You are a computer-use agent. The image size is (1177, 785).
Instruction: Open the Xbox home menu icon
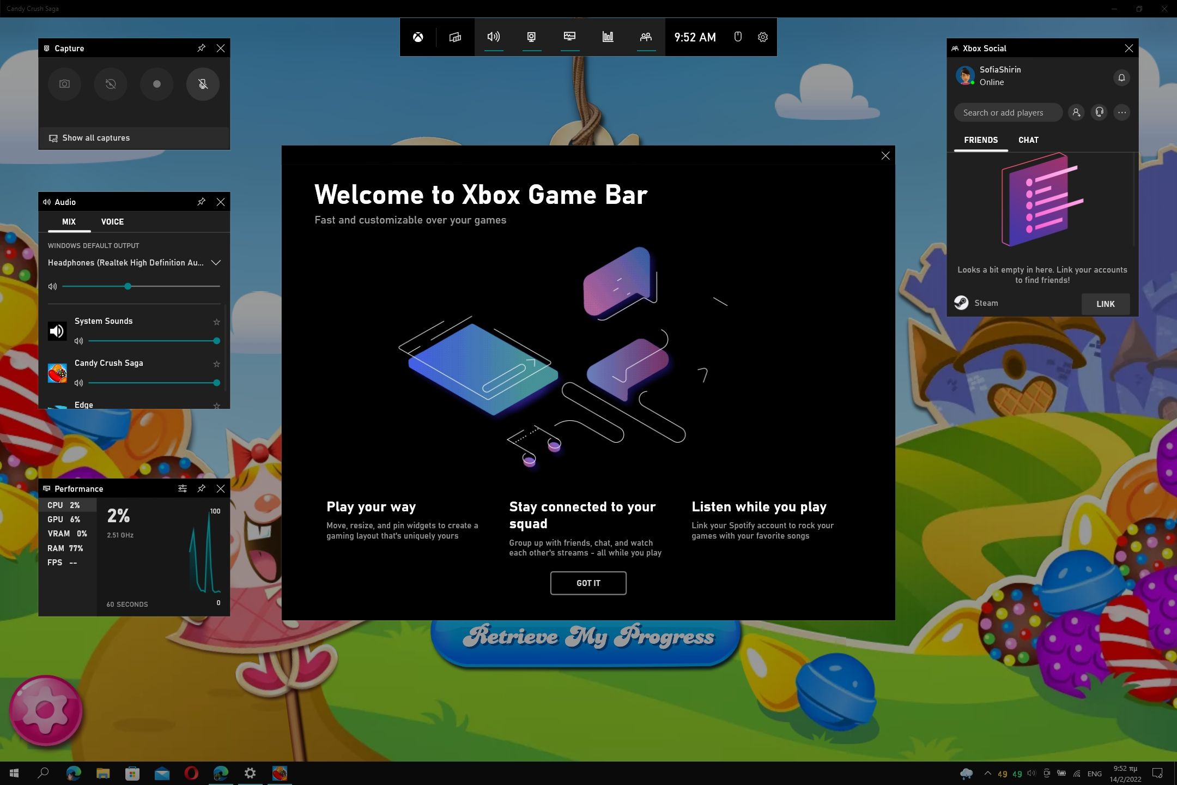pos(418,37)
